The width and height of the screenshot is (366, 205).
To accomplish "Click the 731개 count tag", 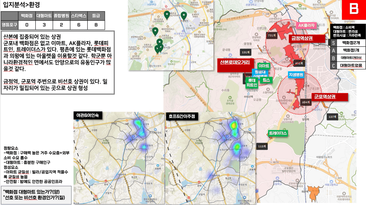I will pos(272,35).
